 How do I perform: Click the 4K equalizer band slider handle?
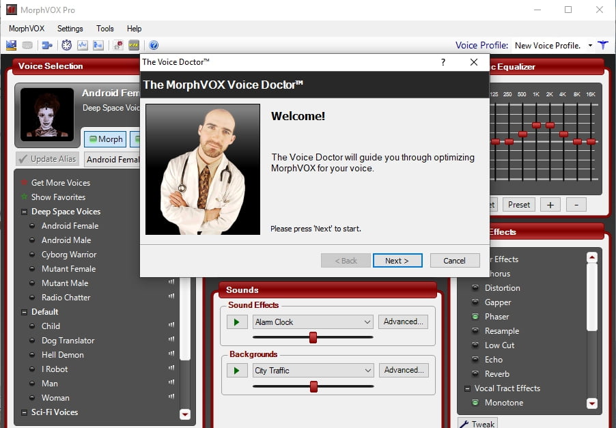[563, 134]
